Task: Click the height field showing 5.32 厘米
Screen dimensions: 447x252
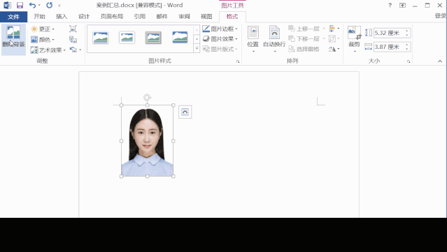Action: coord(389,33)
